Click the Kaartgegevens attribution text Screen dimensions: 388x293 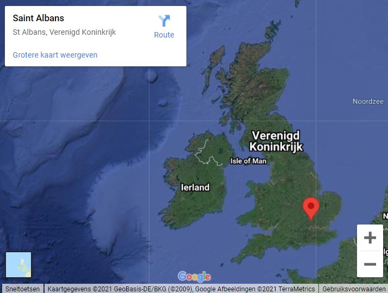point(181,289)
